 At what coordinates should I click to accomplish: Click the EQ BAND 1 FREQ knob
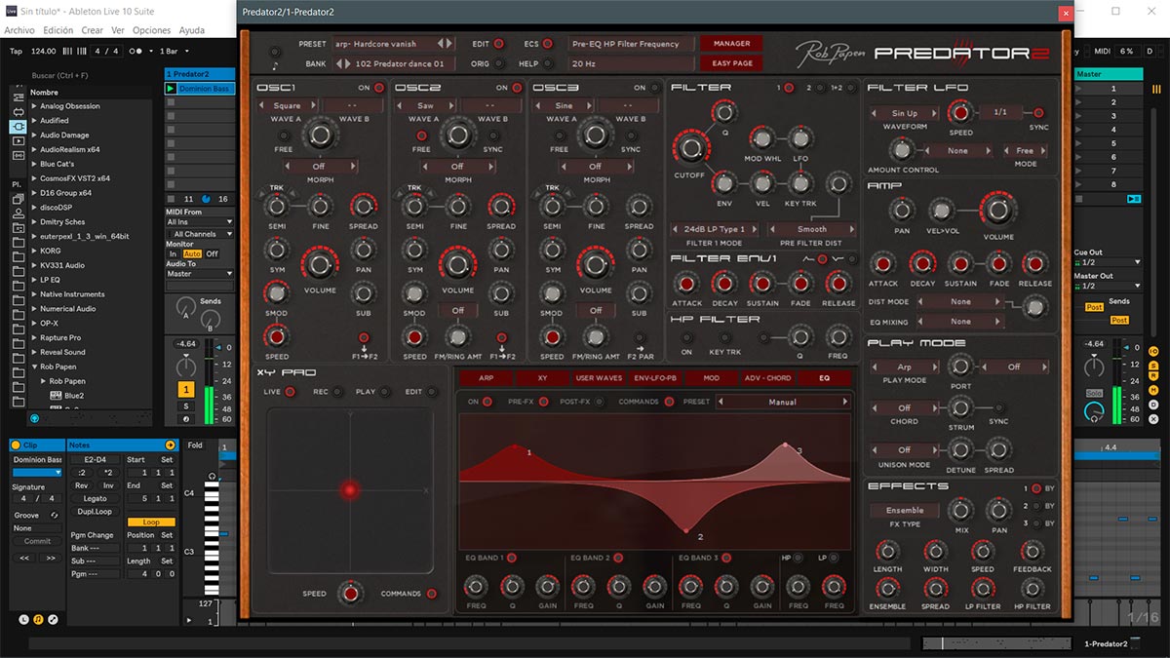(x=476, y=586)
